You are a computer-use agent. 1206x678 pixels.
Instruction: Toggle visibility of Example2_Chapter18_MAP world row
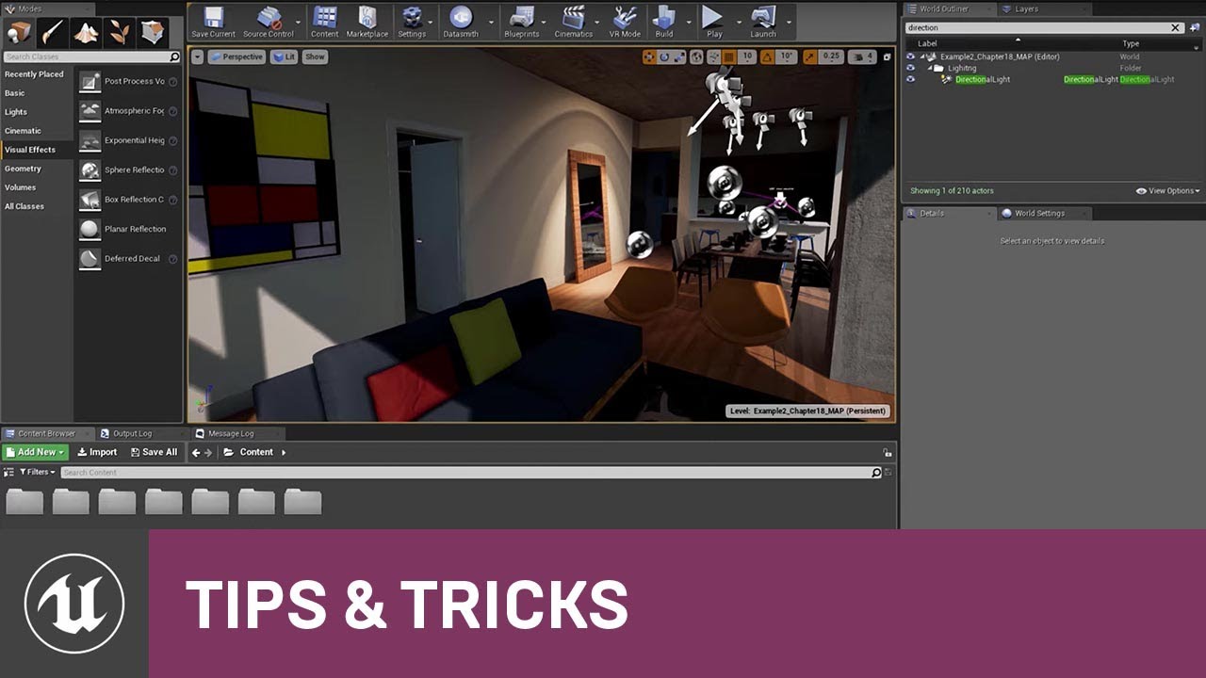click(x=910, y=56)
